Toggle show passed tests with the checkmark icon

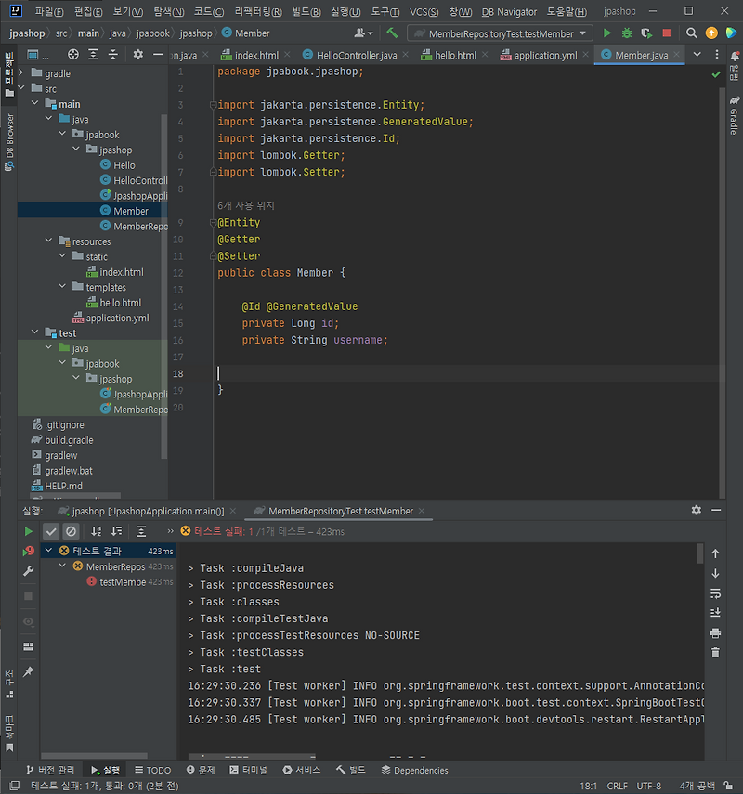coord(50,530)
